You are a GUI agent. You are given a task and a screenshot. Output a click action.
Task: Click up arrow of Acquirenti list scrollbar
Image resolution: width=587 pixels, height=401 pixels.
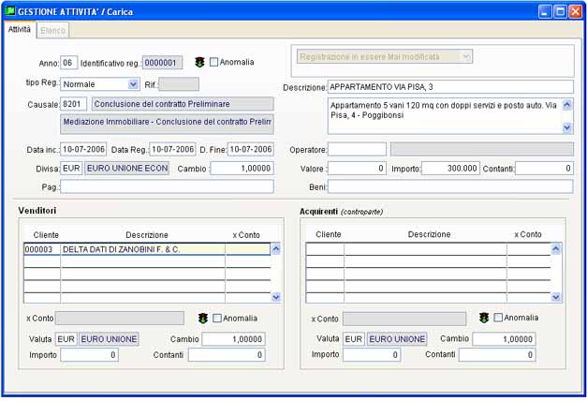click(556, 248)
